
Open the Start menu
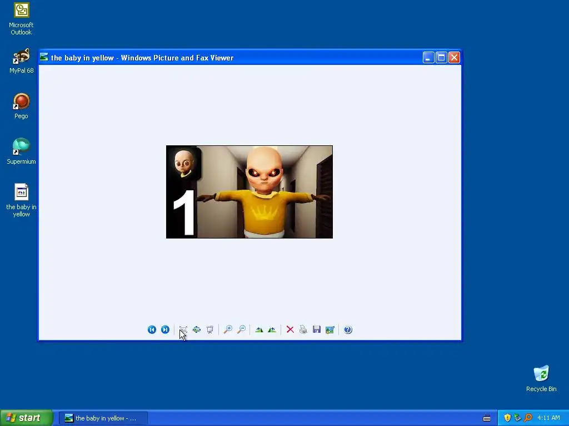(27, 418)
